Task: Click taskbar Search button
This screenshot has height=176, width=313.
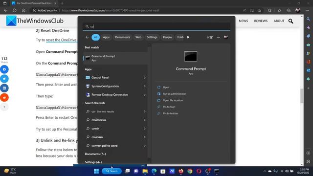Action: 112,171
